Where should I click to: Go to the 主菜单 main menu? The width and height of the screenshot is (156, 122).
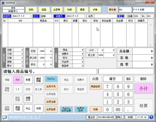(x=57, y=10)
